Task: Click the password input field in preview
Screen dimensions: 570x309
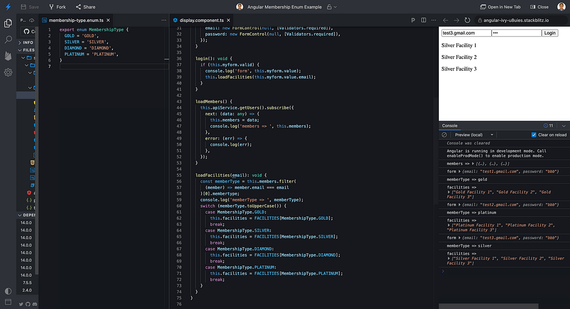Action: [x=516, y=33]
